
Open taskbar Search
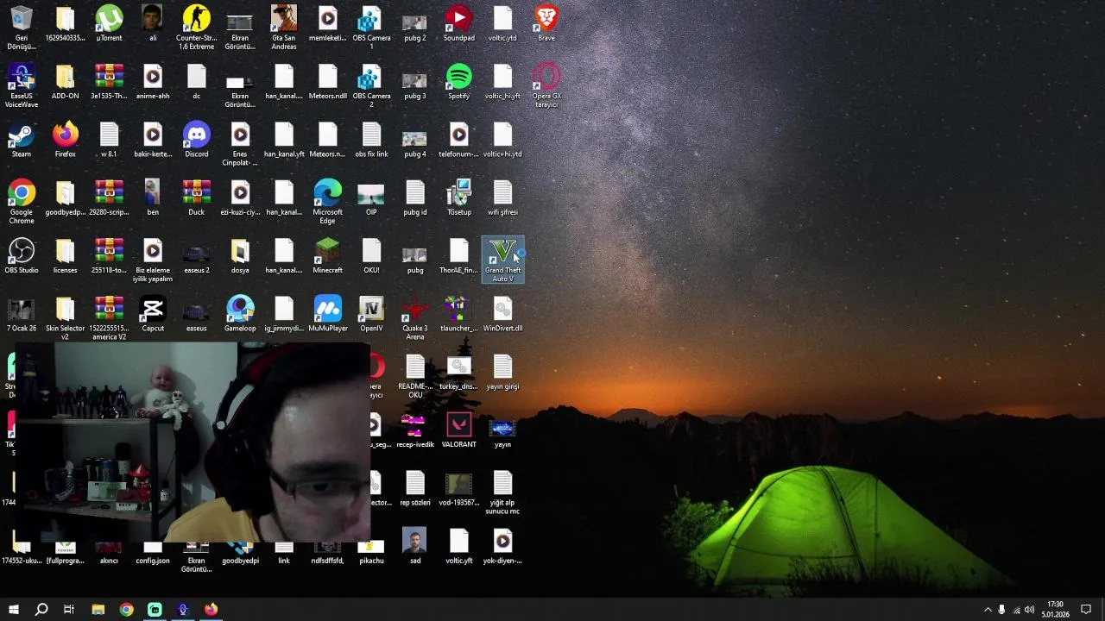[x=41, y=610]
